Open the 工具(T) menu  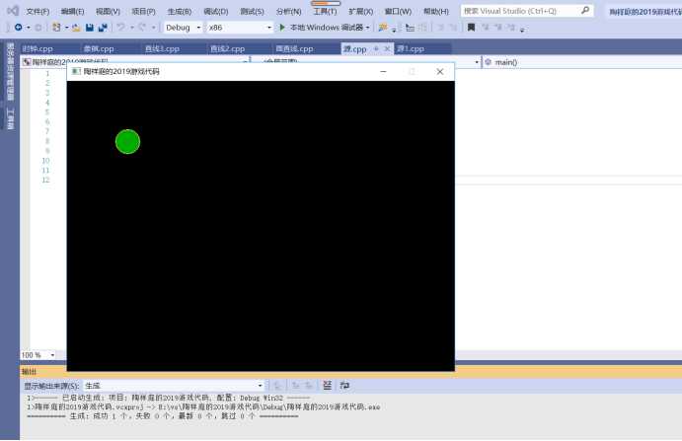point(325,11)
